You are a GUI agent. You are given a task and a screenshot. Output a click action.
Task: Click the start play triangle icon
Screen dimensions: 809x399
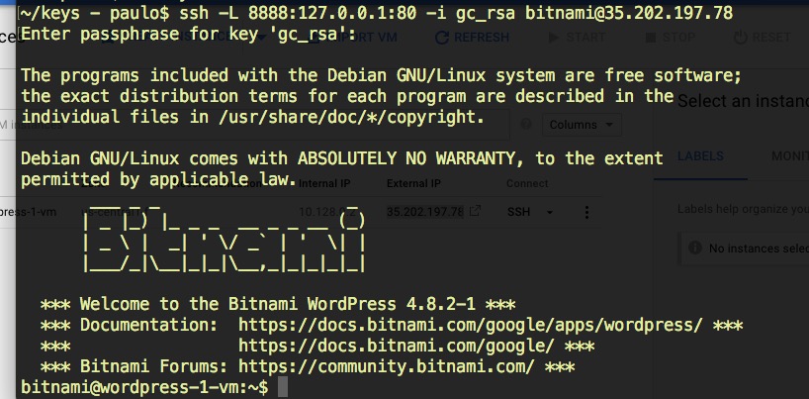pyautogui.click(x=554, y=38)
